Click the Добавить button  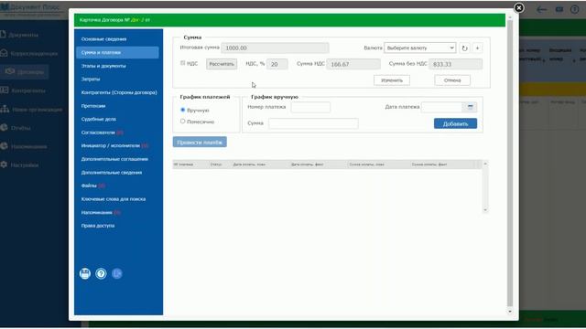(455, 124)
